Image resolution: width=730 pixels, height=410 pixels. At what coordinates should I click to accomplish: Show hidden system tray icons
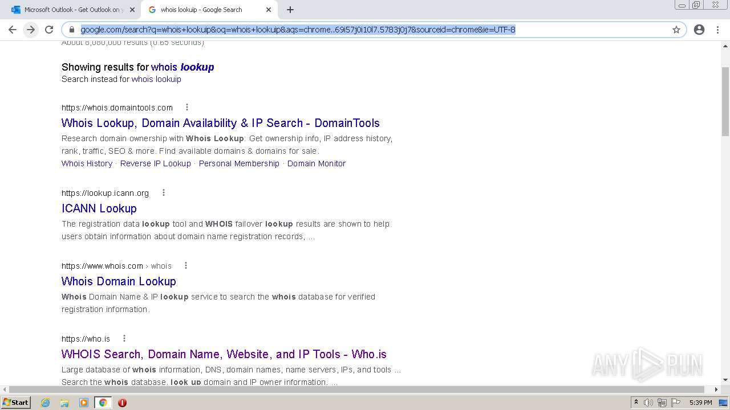636,403
